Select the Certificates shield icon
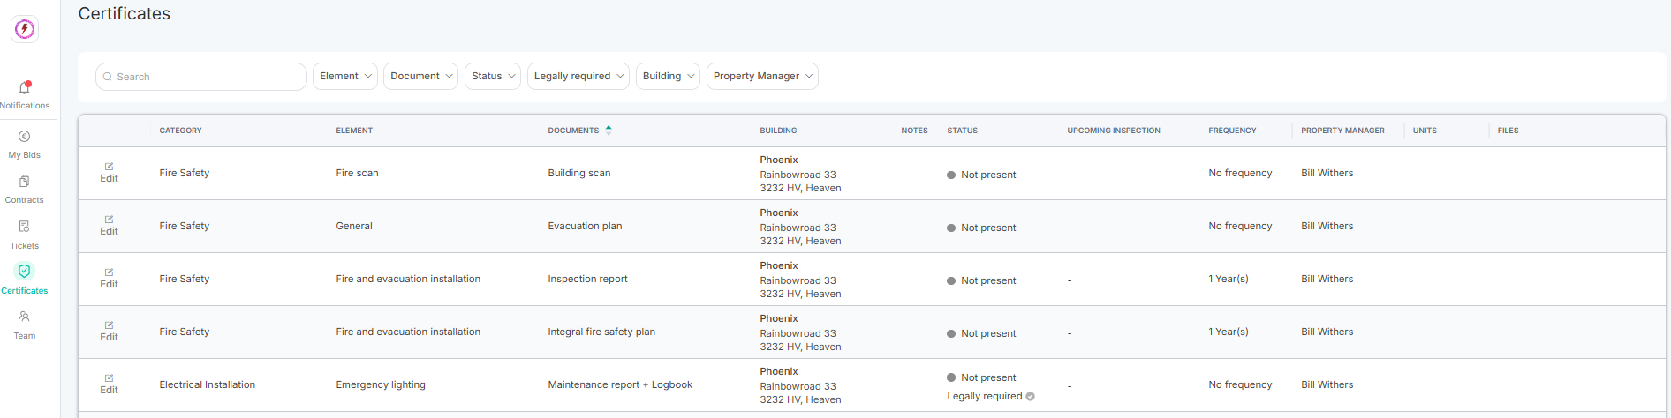 pos(25,271)
